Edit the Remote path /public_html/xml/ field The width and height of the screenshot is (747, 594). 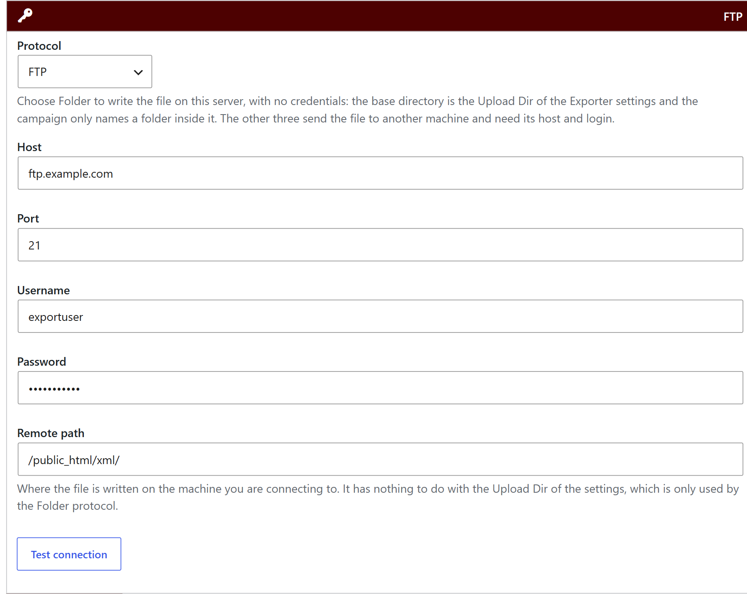pyautogui.click(x=380, y=459)
